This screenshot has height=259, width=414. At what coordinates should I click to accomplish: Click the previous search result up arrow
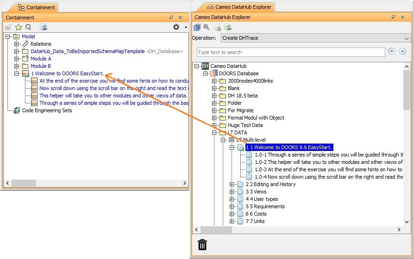coord(392,51)
